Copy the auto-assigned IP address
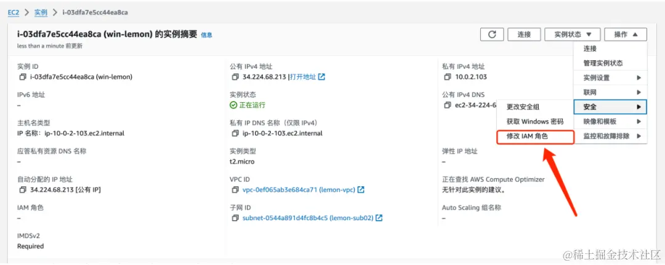The width and height of the screenshot is (665, 265). tap(23, 189)
